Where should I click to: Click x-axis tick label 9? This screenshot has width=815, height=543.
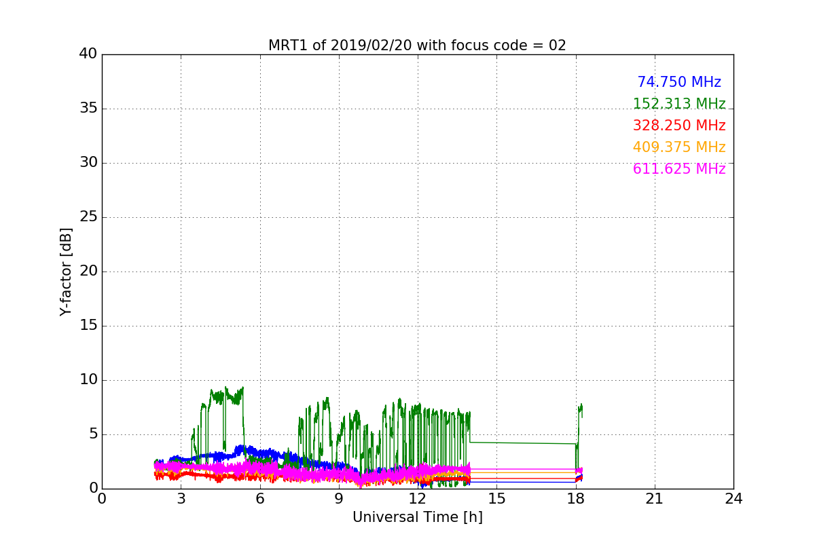tap(339, 498)
